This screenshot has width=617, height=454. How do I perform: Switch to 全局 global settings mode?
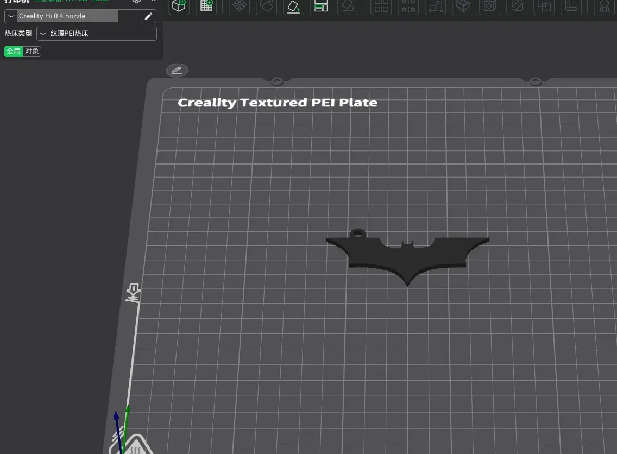click(14, 51)
